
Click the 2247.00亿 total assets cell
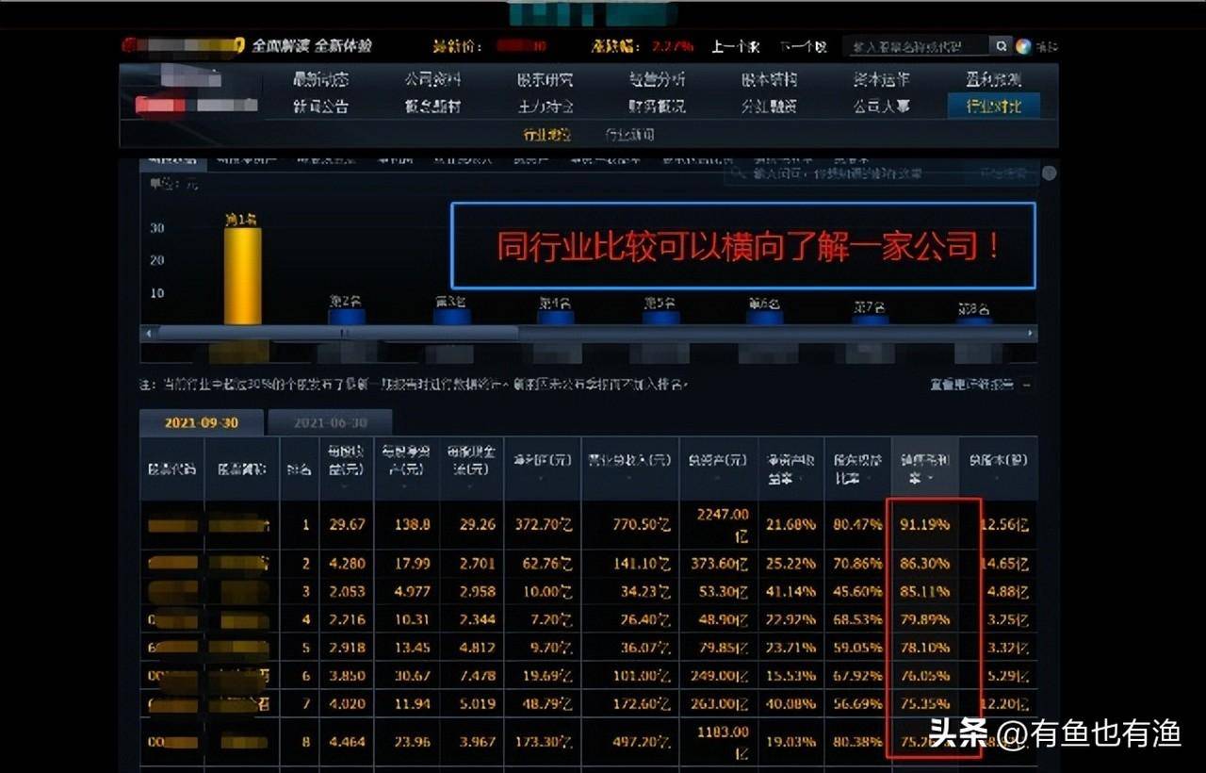[x=722, y=524]
